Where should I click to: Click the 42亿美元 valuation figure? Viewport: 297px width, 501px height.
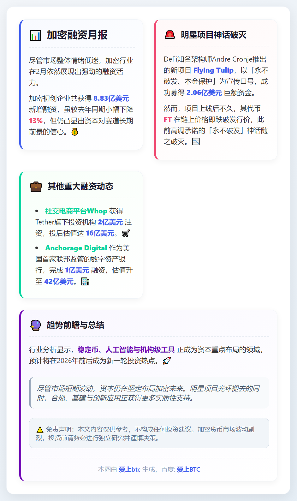[59, 281]
